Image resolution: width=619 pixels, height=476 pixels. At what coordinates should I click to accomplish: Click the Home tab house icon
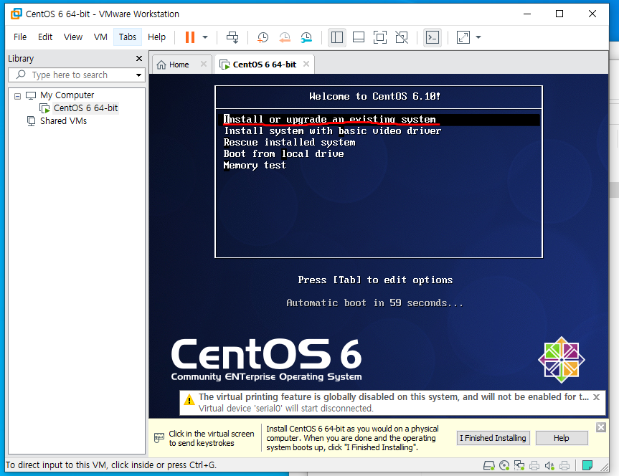[161, 65]
